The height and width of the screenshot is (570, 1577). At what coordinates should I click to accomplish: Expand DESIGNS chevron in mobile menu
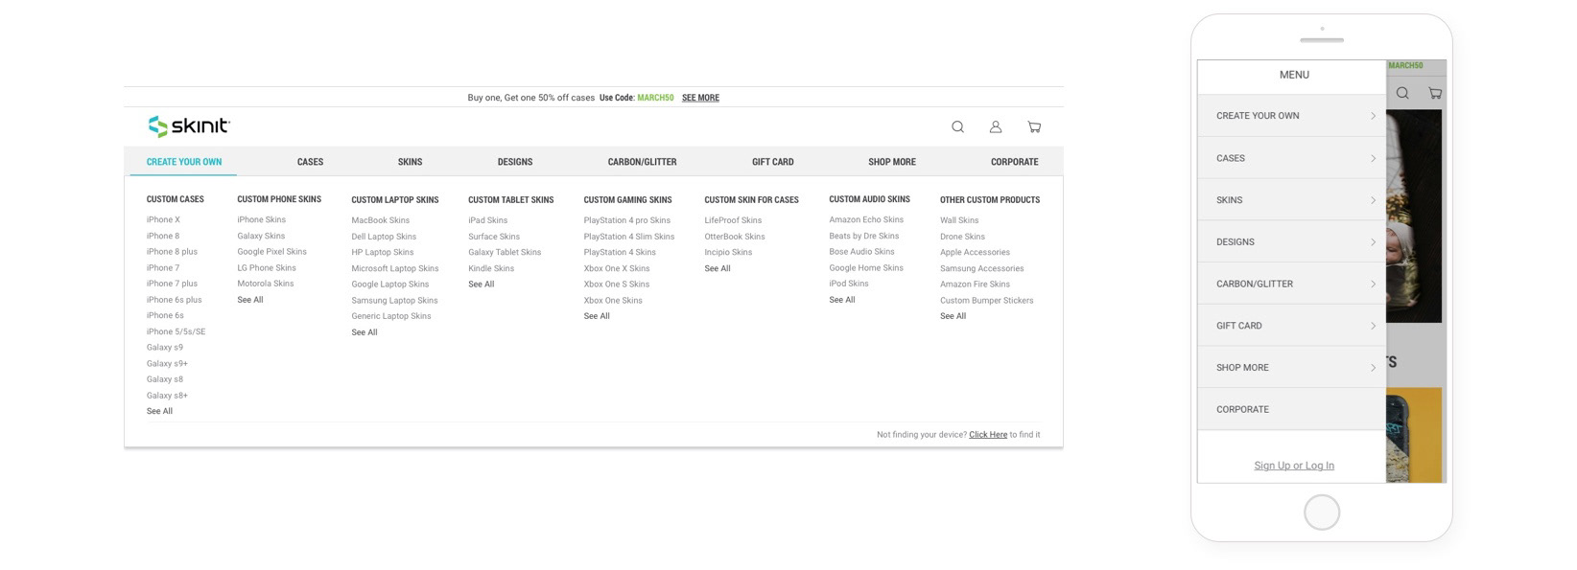tap(1373, 242)
